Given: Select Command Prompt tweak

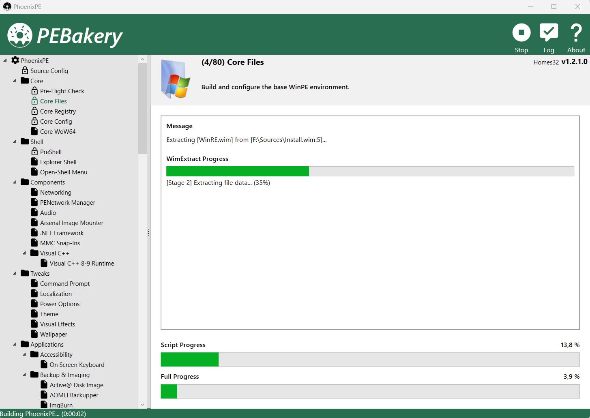Looking at the screenshot, I should click(65, 283).
